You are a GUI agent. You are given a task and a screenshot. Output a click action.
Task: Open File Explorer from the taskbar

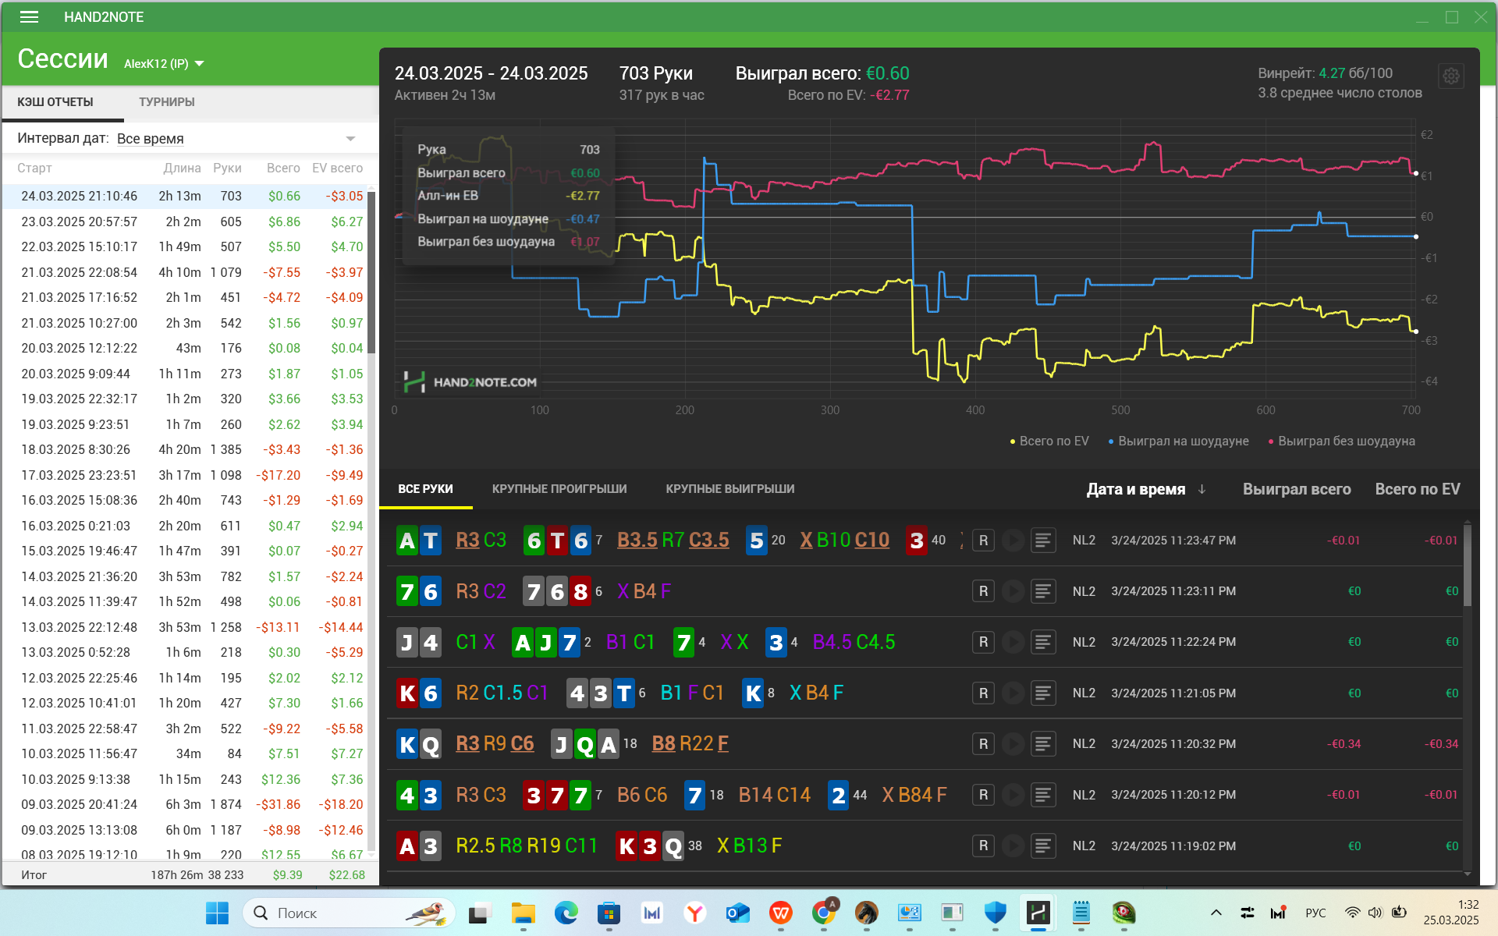[x=523, y=913]
